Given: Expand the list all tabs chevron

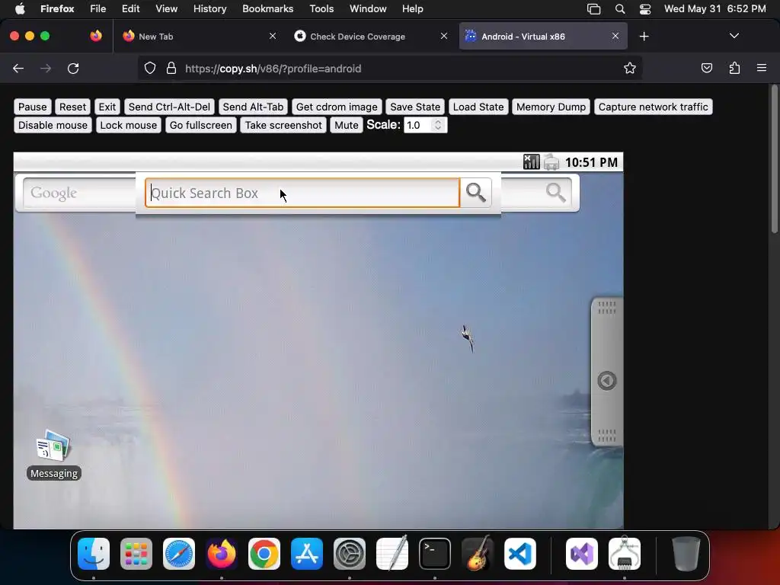Looking at the screenshot, I should [x=734, y=36].
